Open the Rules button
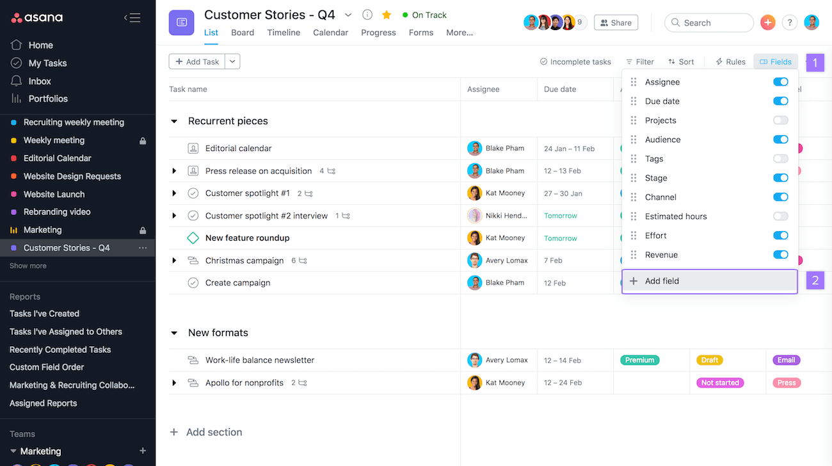 (731, 61)
